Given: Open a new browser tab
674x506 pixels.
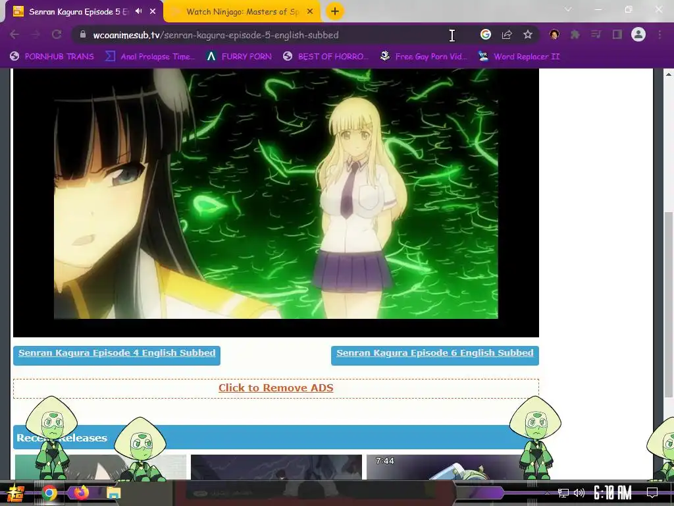Looking at the screenshot, I should point(335,11).
